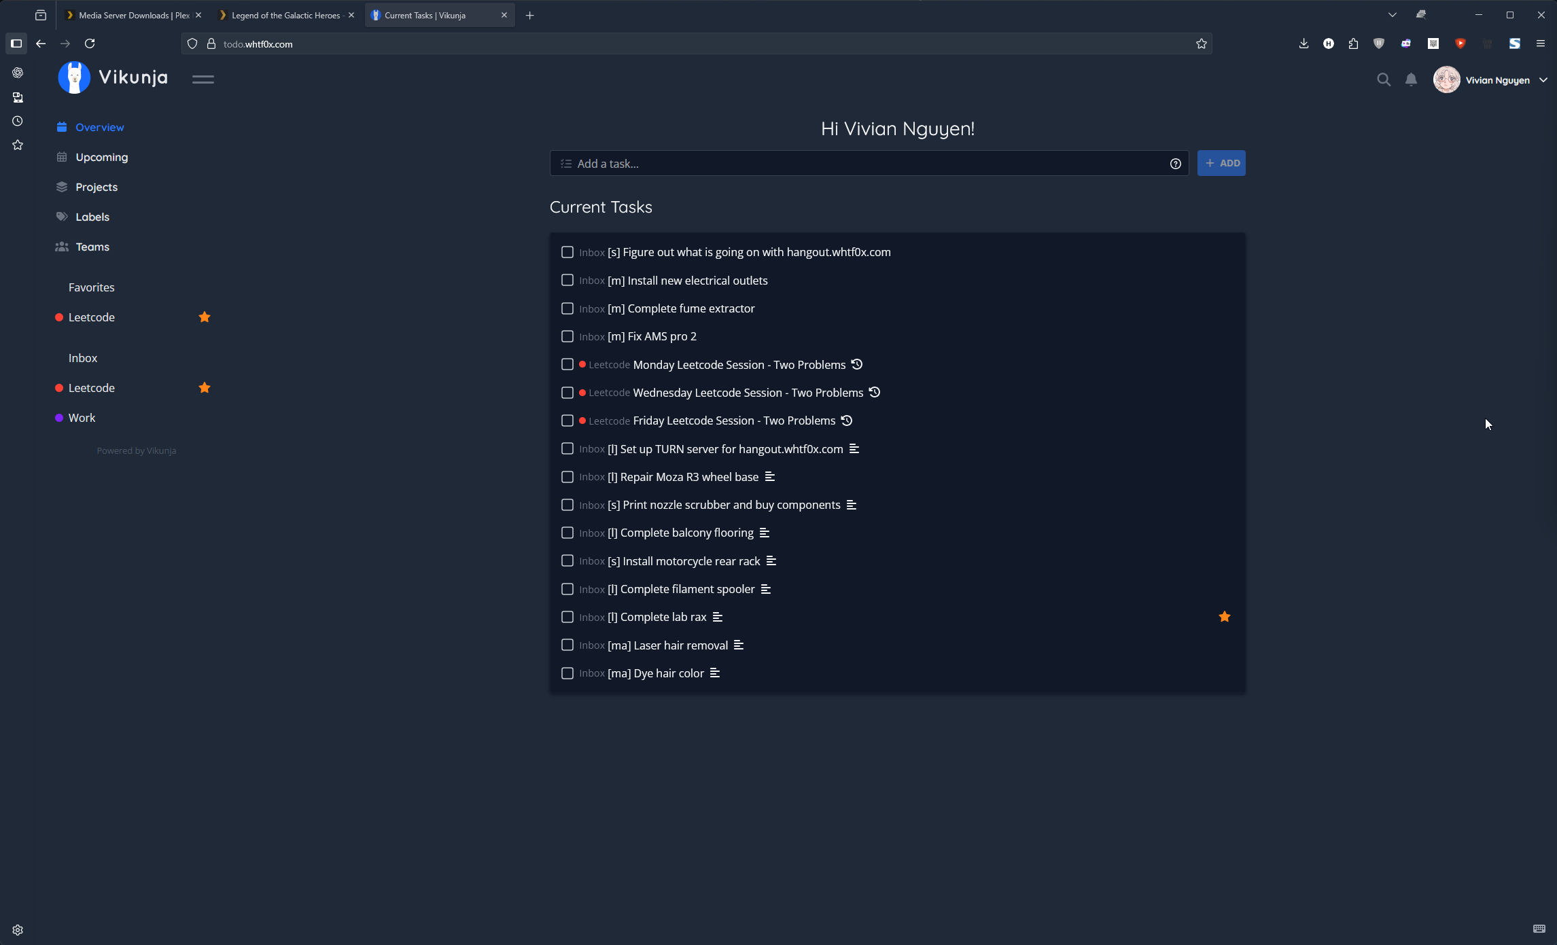
Task: Click the orange star on Complete lab rax
Action: 1224,617
